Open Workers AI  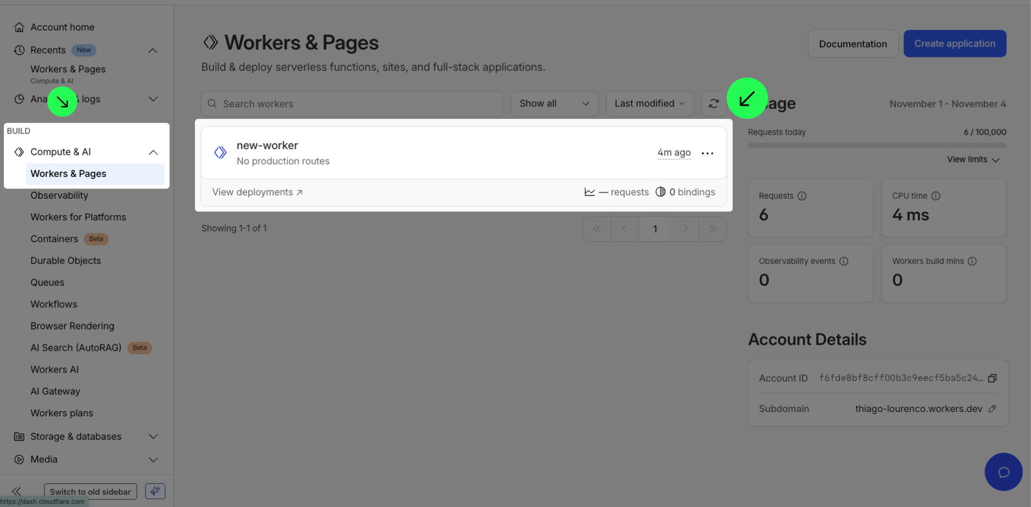point(54,369)
